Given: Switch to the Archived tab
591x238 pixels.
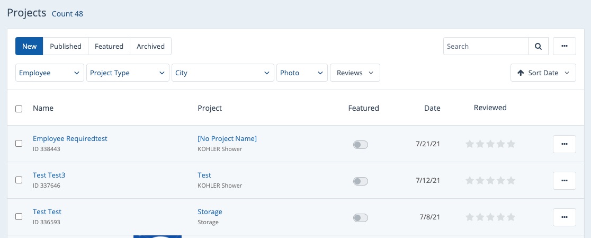Looking at the screenshot, I should click(x=150, y=46).
